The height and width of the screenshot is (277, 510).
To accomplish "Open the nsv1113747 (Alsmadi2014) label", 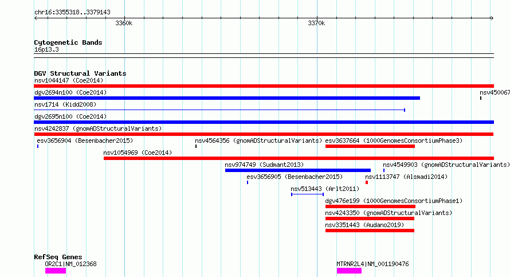I will tap(406, 177).
